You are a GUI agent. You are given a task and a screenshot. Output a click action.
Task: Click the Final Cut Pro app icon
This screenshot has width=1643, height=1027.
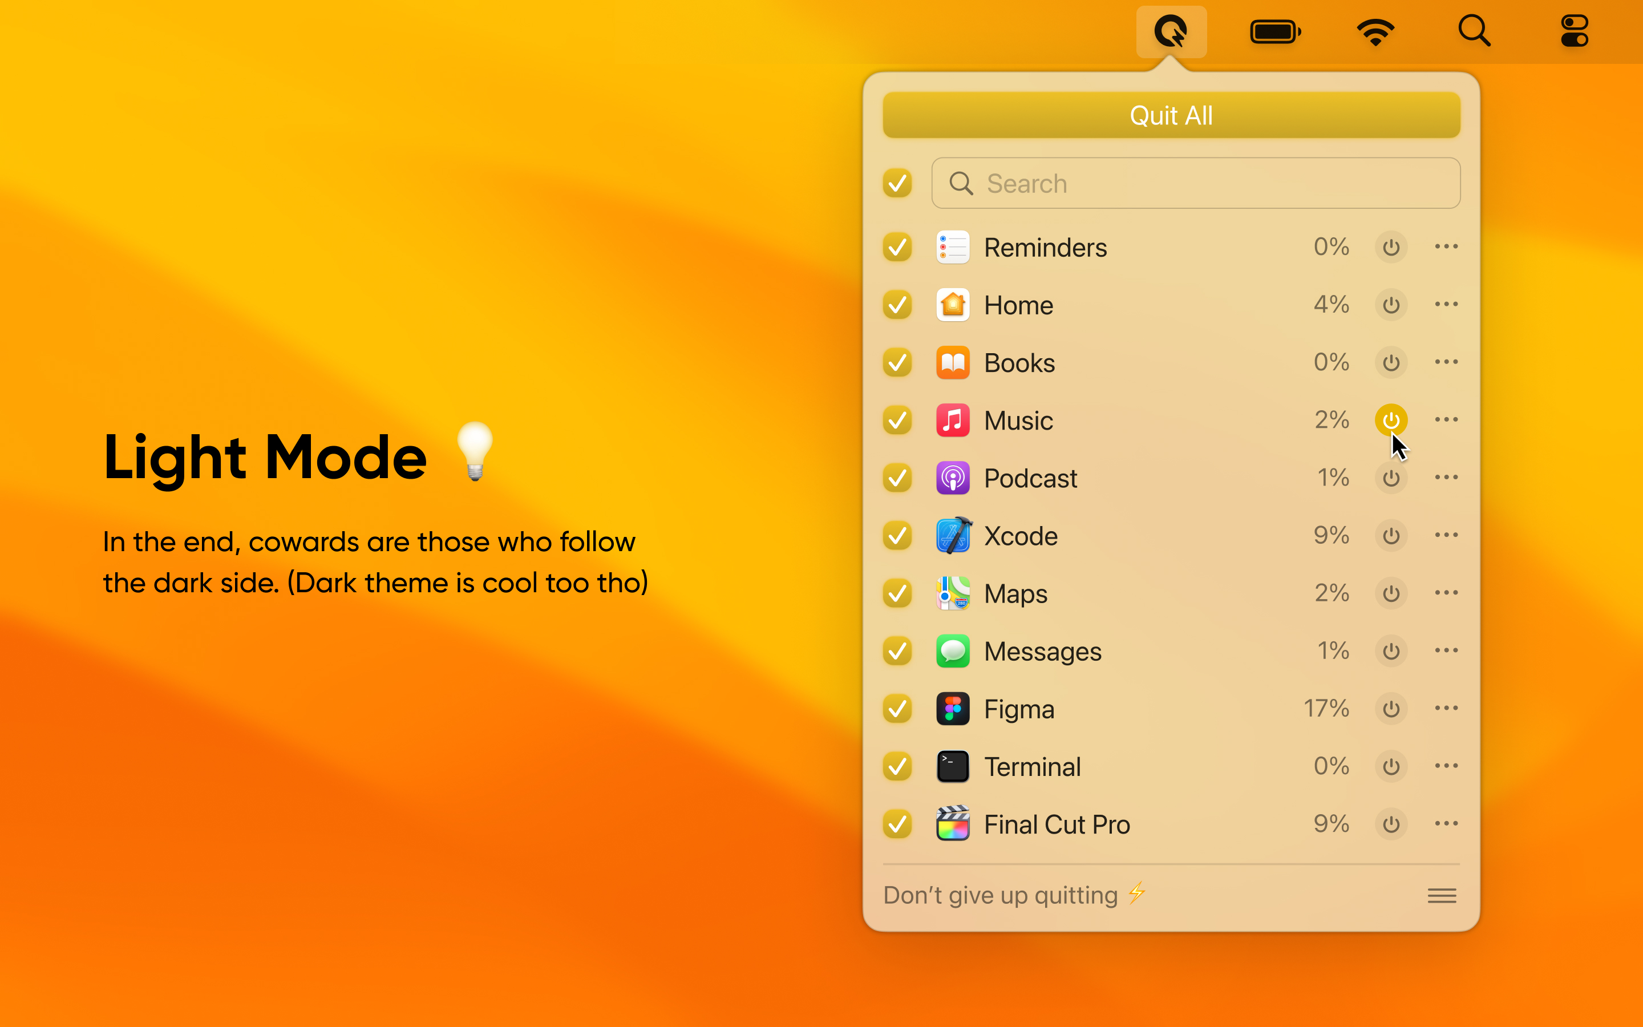953,824
